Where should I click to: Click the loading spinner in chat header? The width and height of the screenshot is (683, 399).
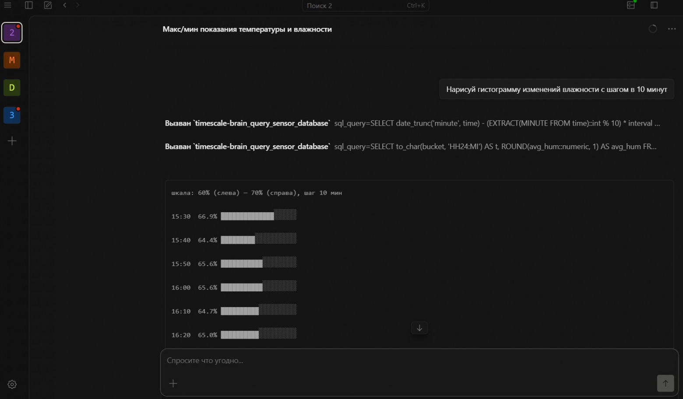point(653,29)
